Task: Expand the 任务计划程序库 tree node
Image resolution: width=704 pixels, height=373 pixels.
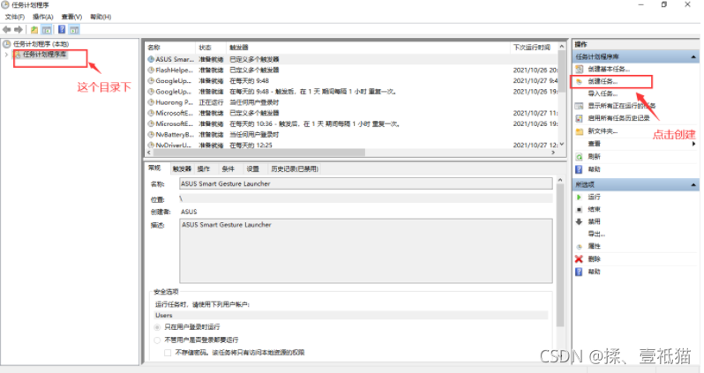Action: (7, 55)
